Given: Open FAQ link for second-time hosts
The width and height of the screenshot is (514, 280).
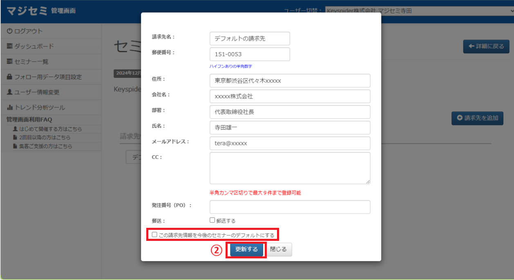Looking at the screenshot, I should 45,137.
